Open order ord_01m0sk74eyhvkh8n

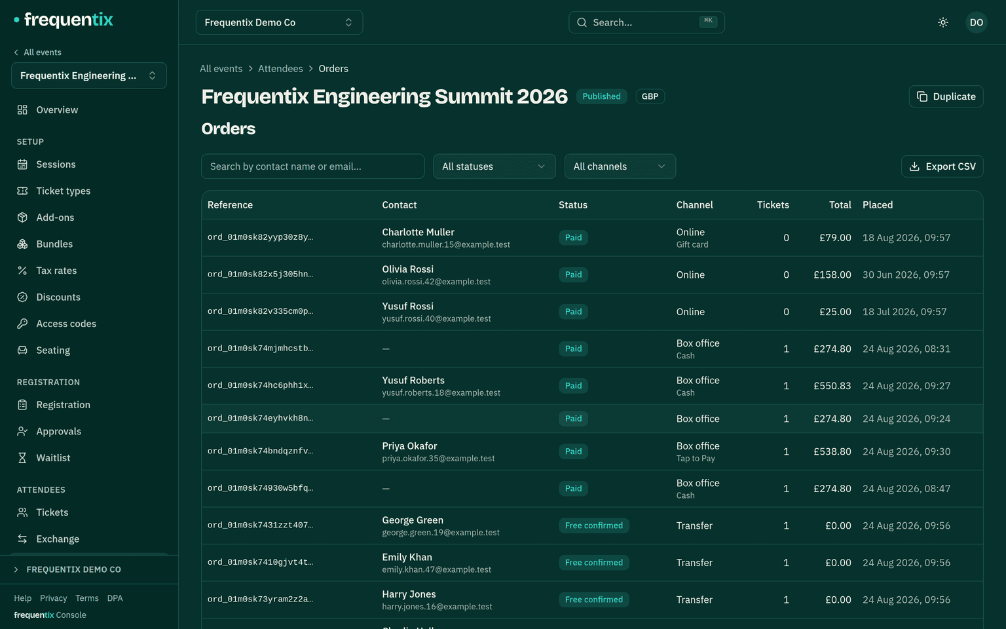pos(260,418)
